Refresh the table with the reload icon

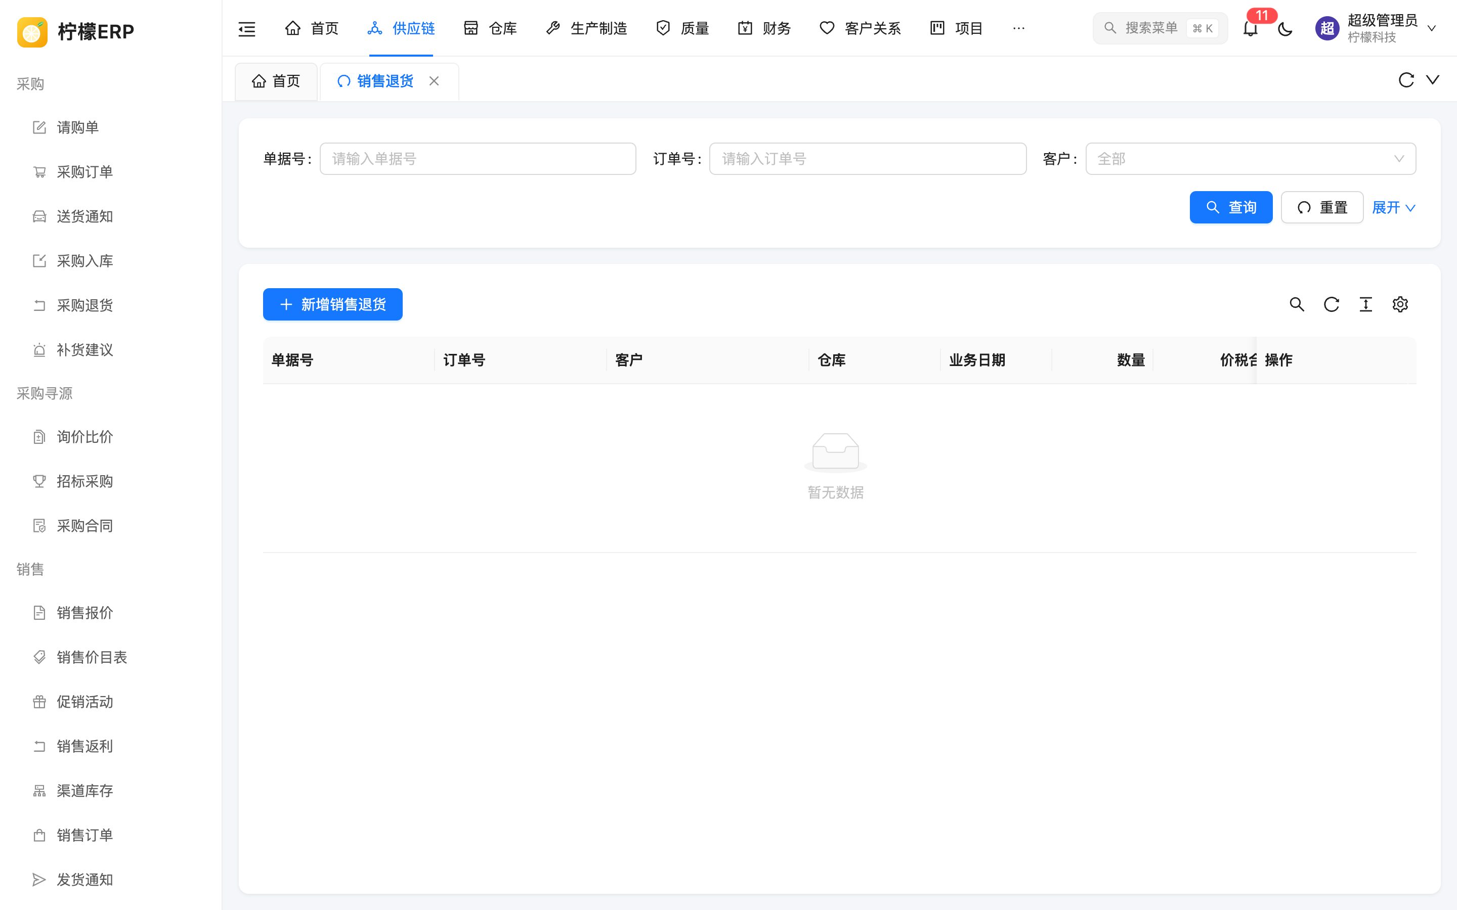click(x=1331, y=304)
